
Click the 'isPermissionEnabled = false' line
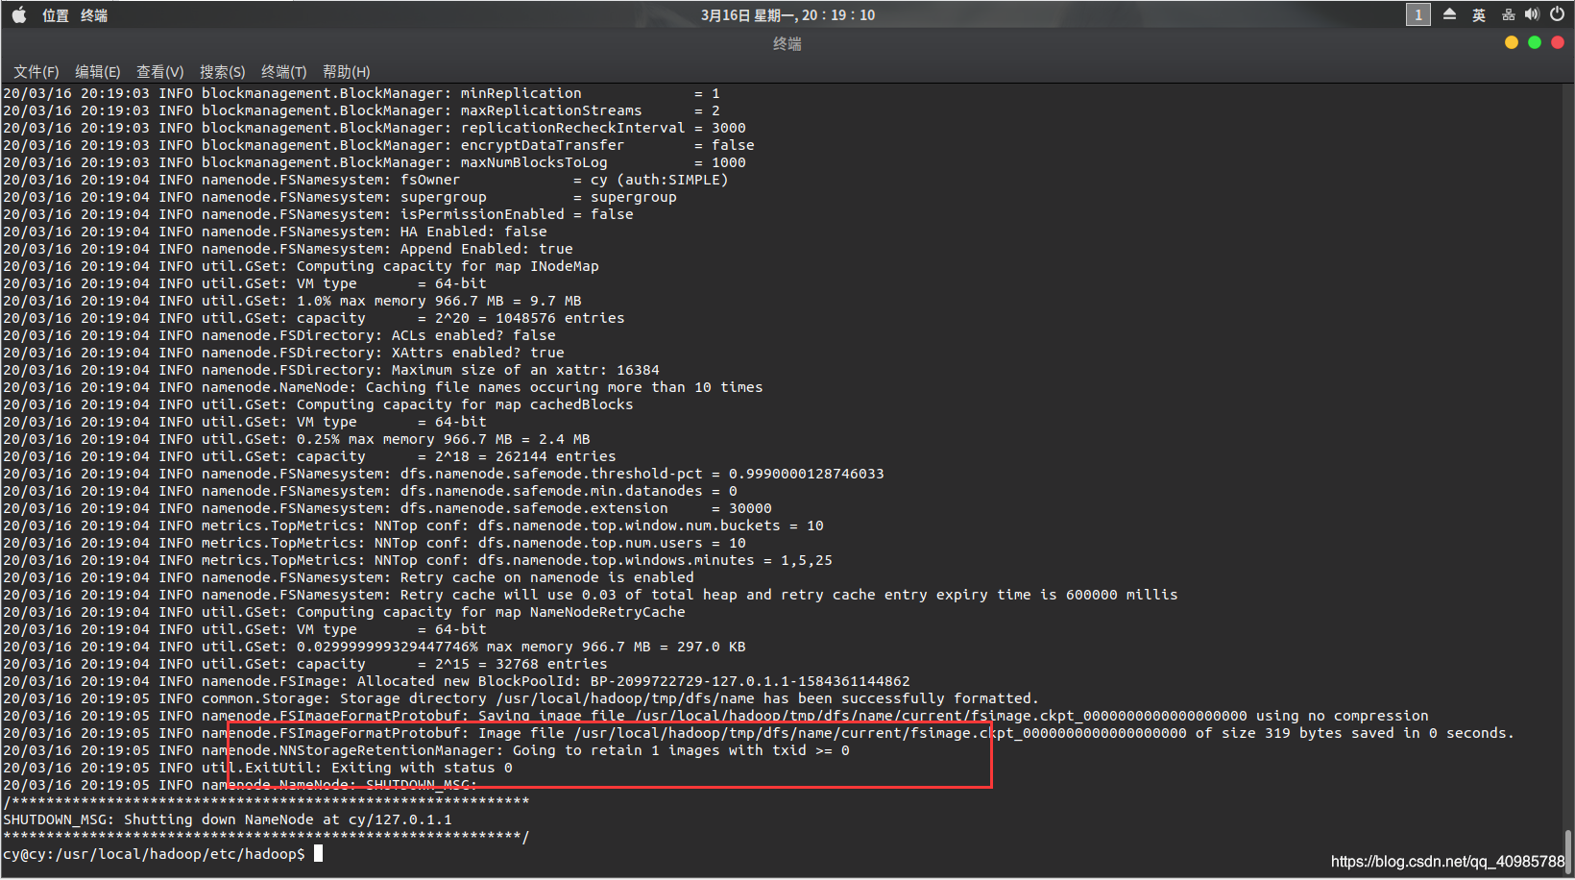pos(517,214)
